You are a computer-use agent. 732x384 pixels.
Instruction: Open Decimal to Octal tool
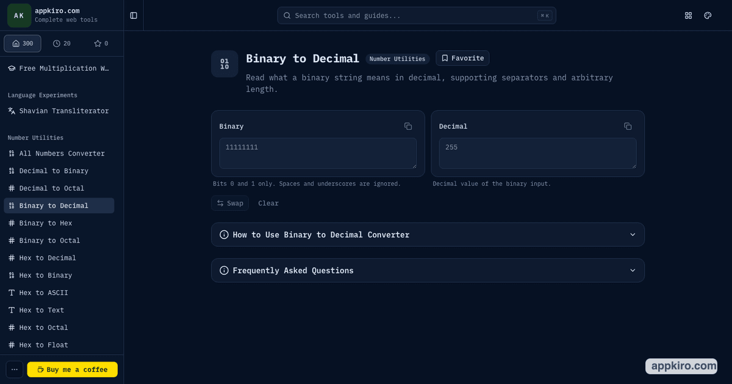pos(59,188)
